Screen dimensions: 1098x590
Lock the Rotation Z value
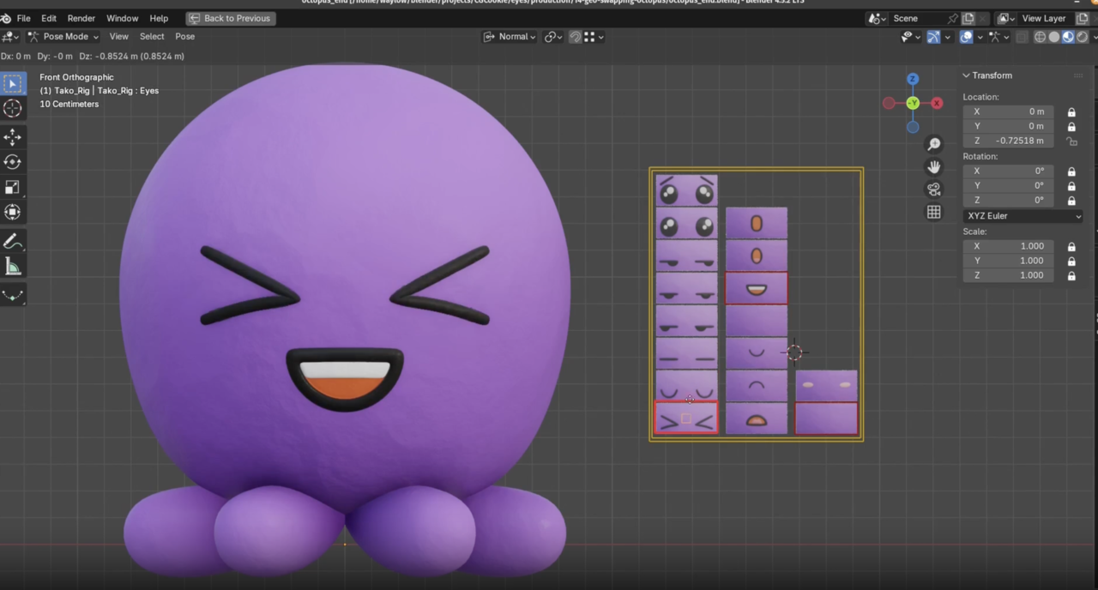coord(1071,200)
